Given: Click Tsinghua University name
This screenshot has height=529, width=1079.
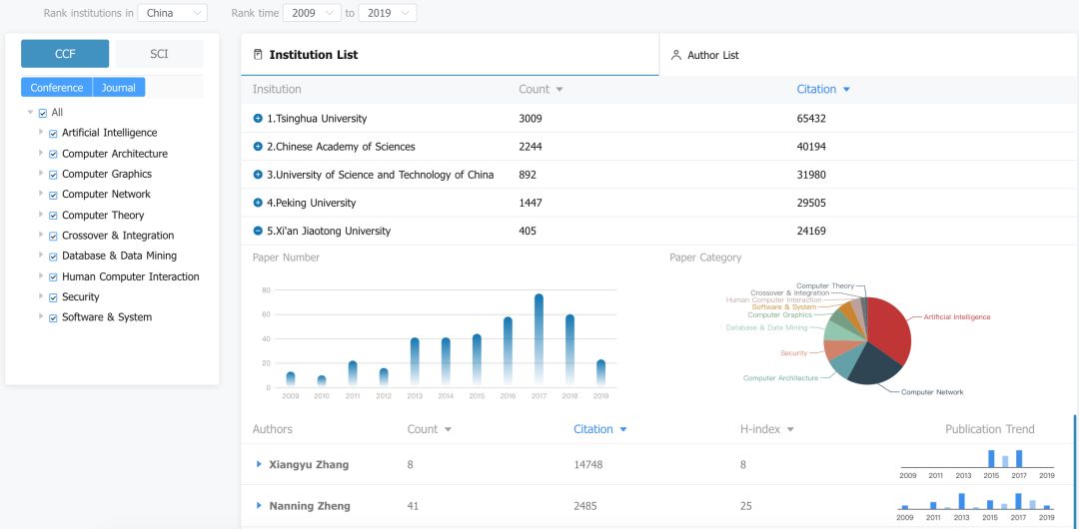Looking at the screenshot, I should [x=317, y=119].
